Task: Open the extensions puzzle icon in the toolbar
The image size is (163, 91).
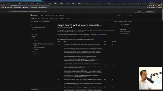Action: (x=154, y=5)
